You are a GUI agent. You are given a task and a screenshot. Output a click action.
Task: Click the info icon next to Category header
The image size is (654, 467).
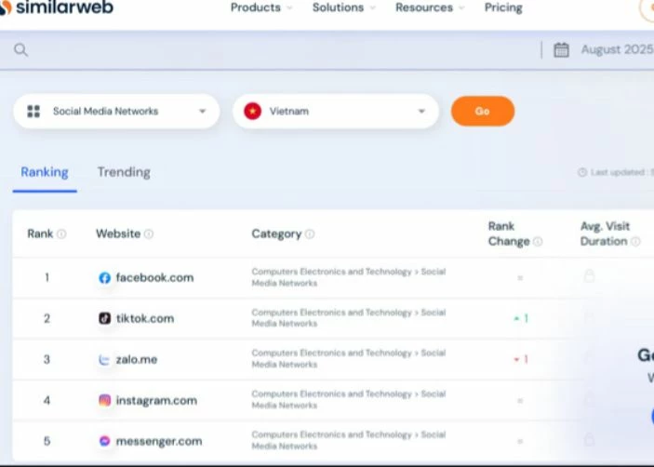(x=310, y=234)
